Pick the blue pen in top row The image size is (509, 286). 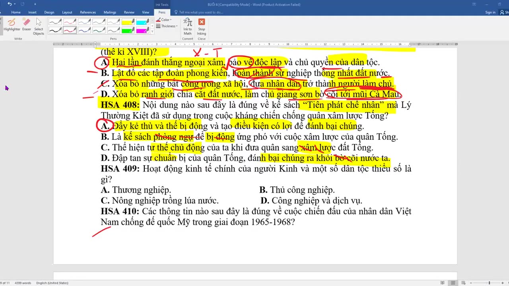(84, 22)
